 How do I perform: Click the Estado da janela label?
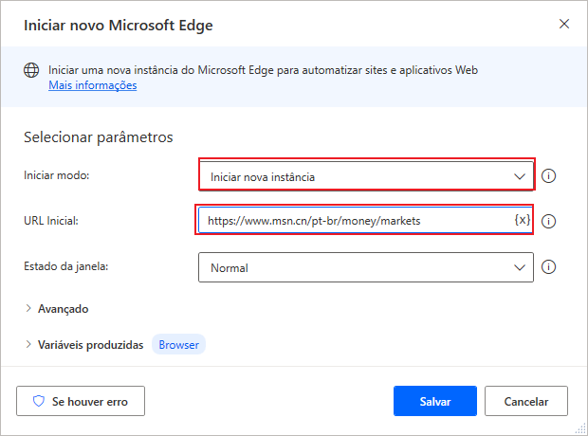click(66, 266)
